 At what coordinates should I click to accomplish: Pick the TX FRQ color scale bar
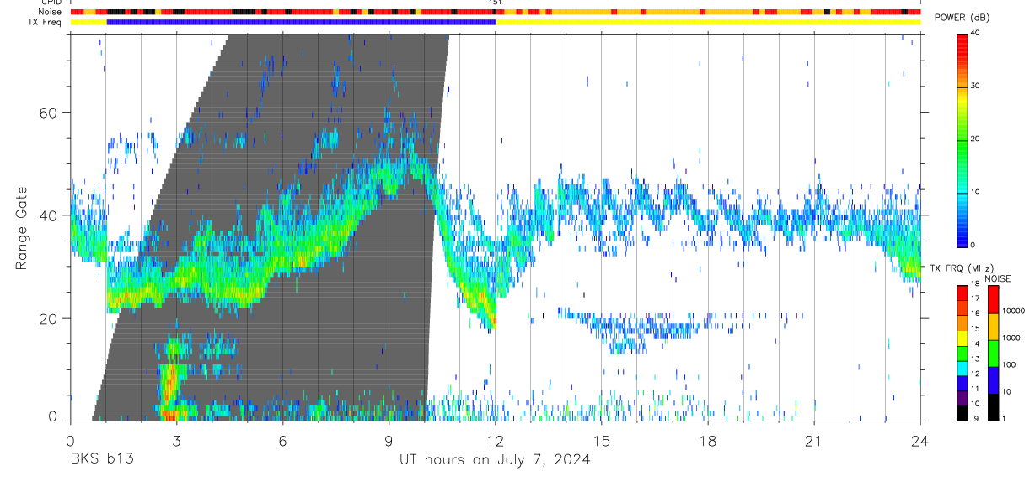[x=963, y=353]
